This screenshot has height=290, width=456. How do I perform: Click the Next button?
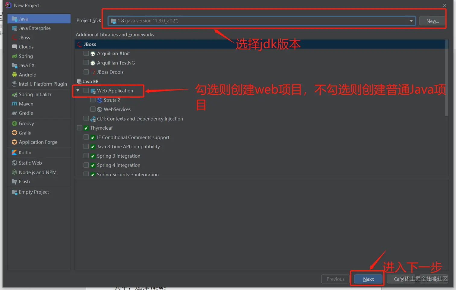tap(368, 279)
